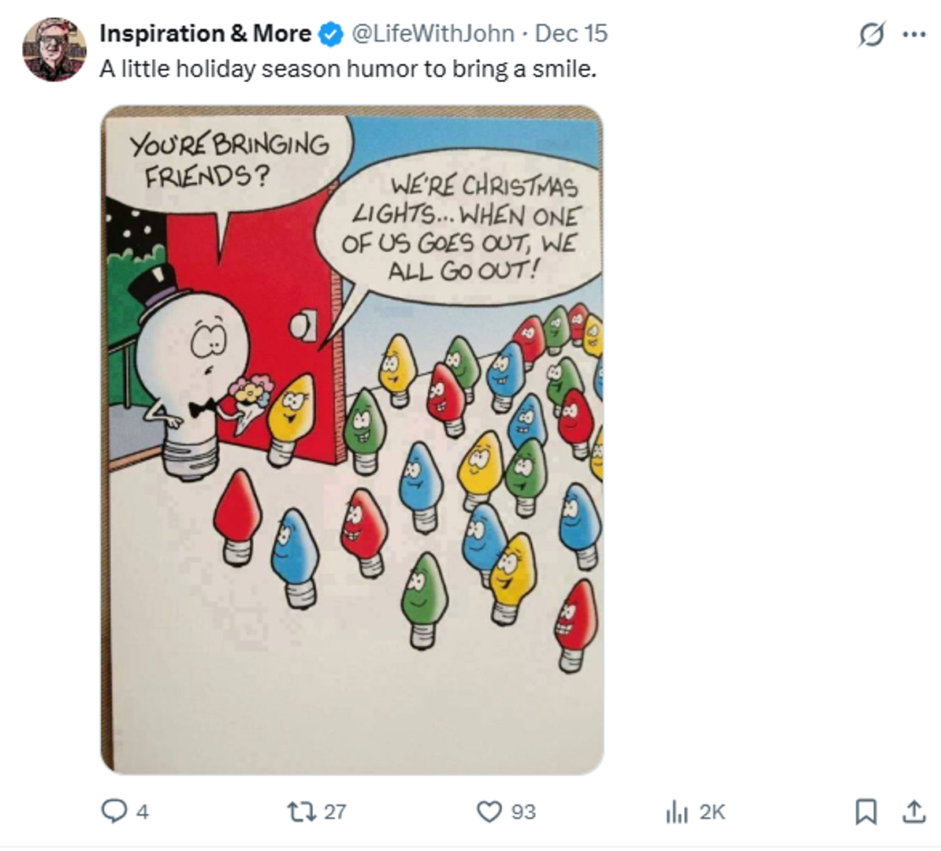Click the blue verified badge
This screenshot has height=851, width=941.
(331, 34)
